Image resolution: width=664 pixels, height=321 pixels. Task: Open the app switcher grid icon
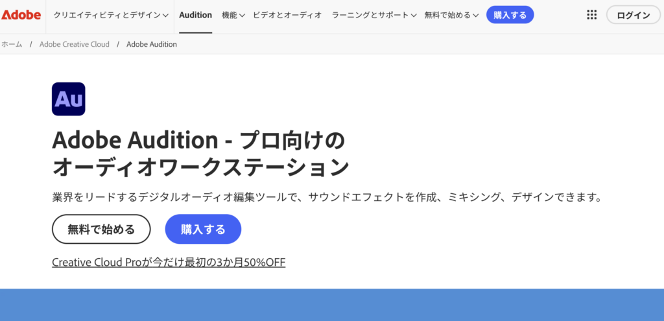pyautogui.click(x=591, y=15)
